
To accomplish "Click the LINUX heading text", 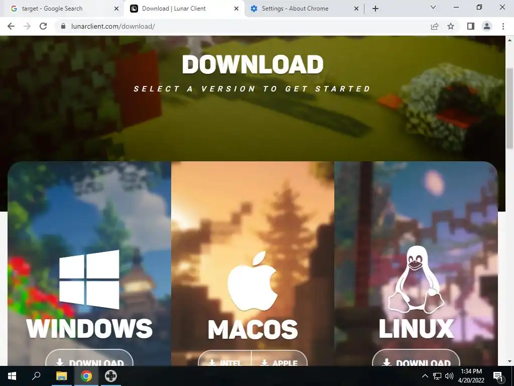I will 416,328.
